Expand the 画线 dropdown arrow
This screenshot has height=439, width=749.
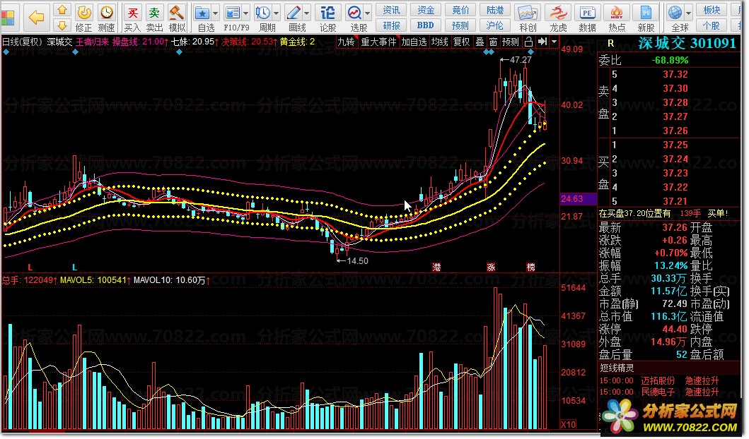306,13
